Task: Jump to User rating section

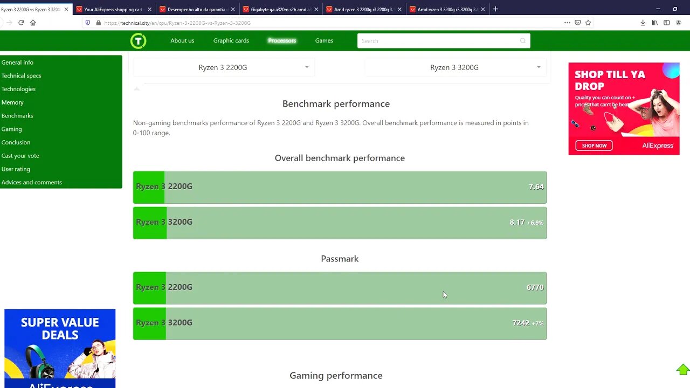Action: 16,169
